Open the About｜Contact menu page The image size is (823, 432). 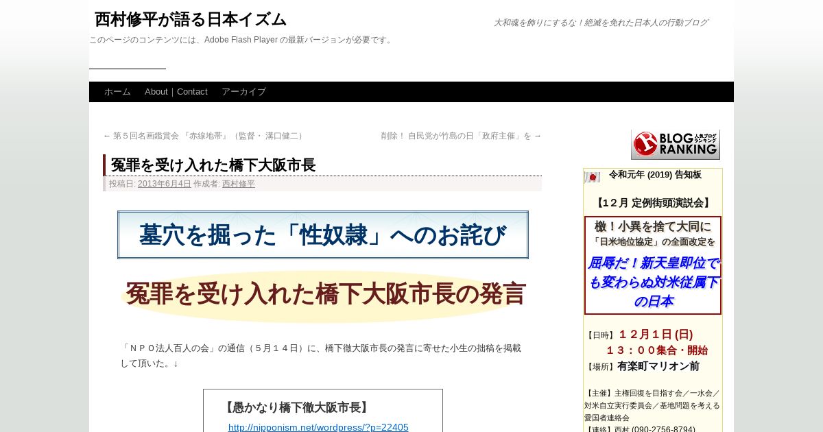[176, 92]
